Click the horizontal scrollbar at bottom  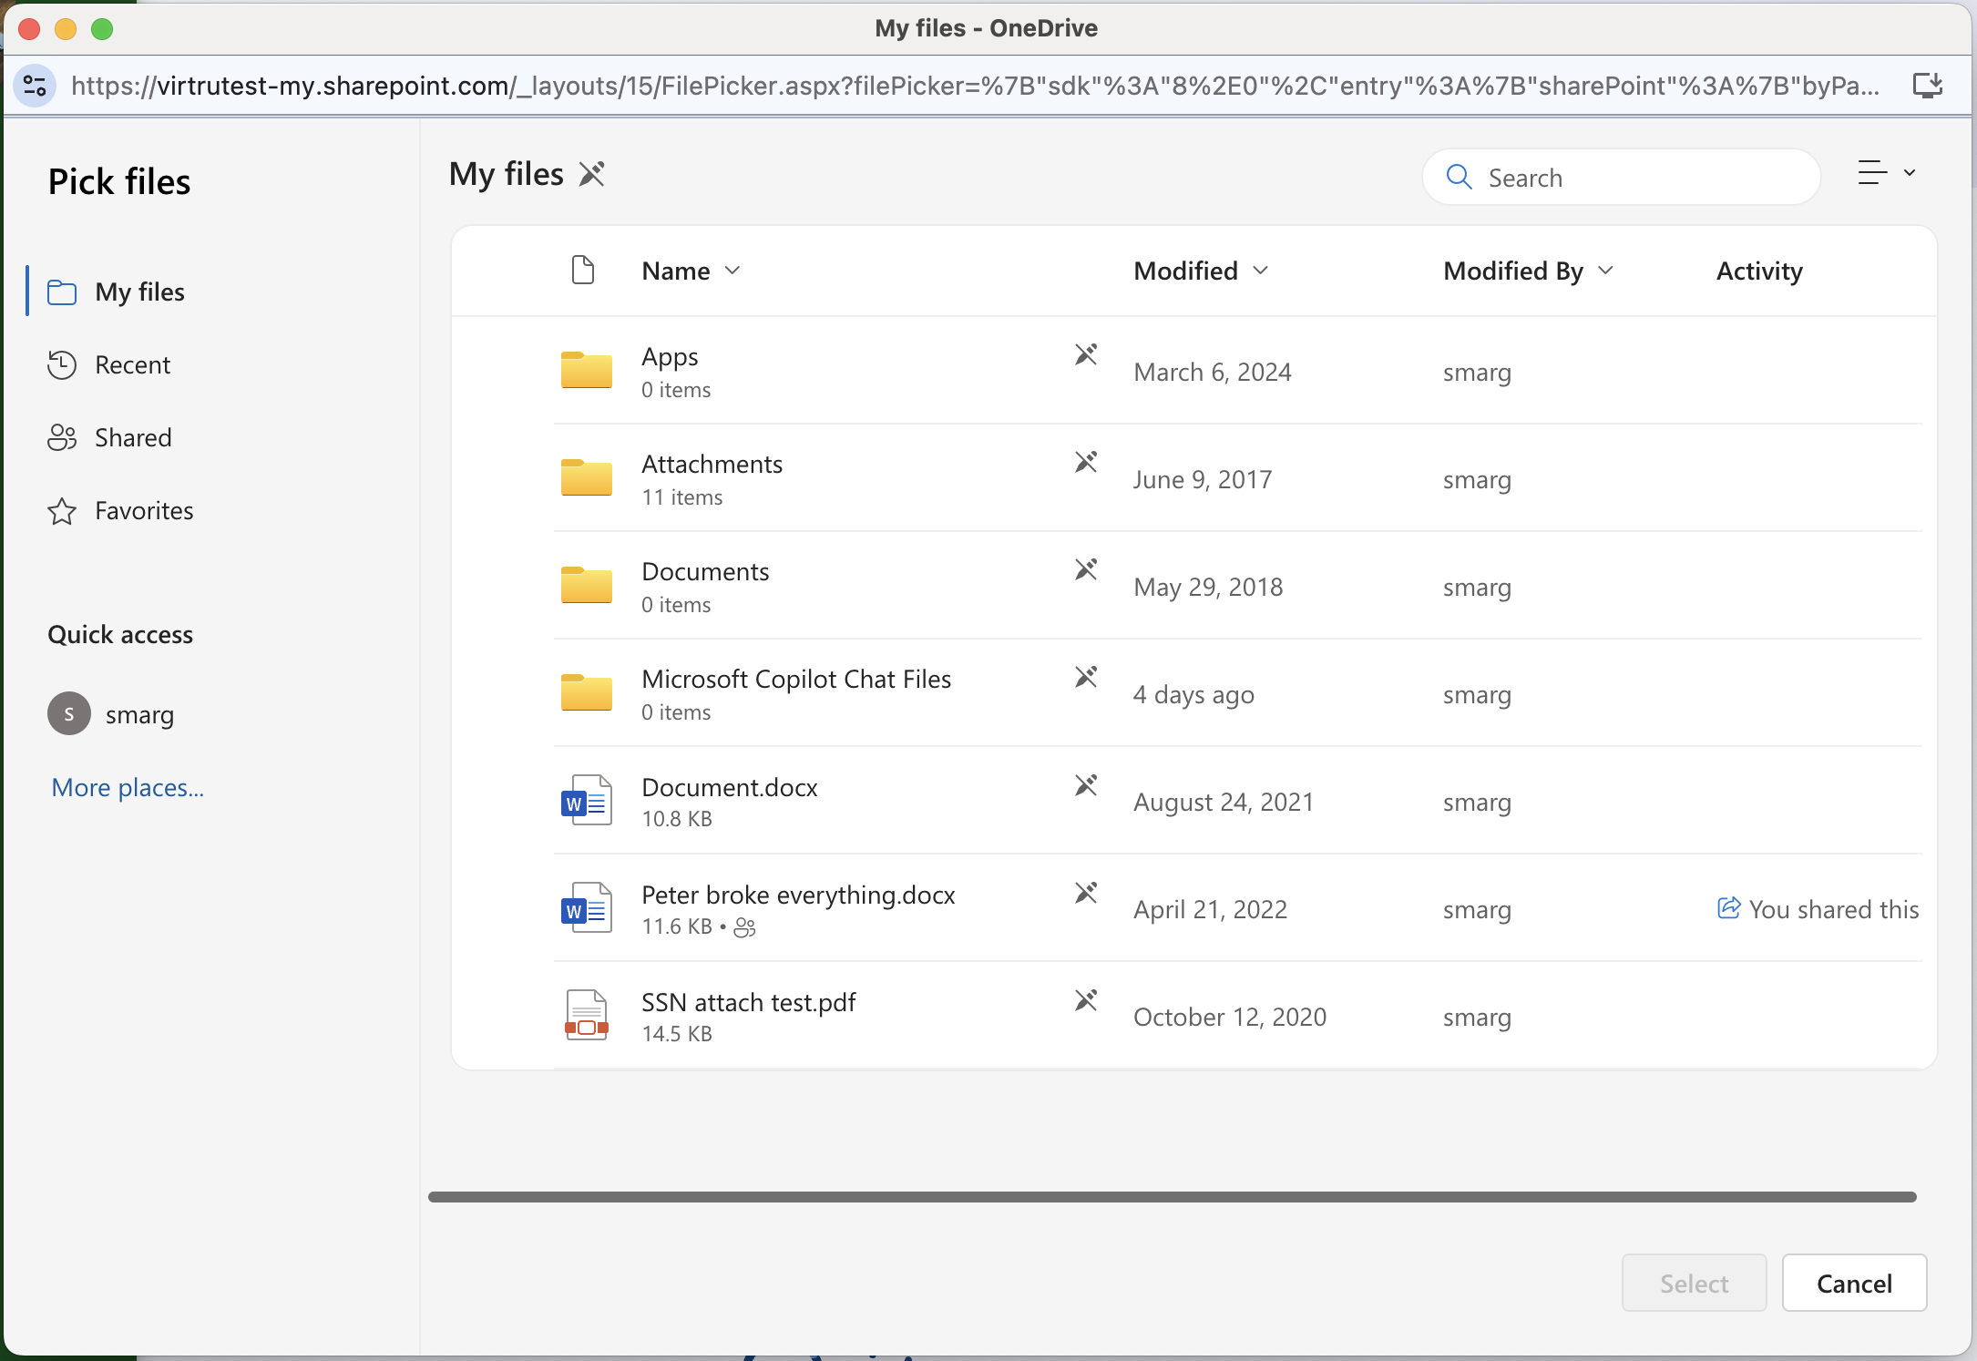pos(1173,1196)
